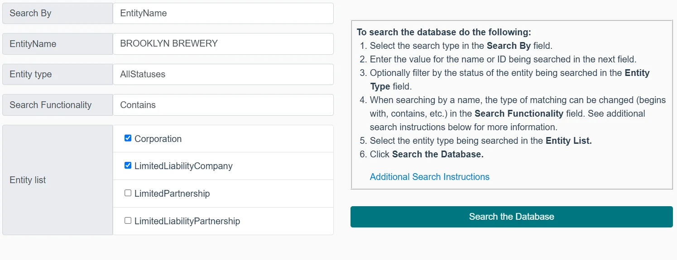Check the LimitedPartnership checkbox

coord(128,193)
